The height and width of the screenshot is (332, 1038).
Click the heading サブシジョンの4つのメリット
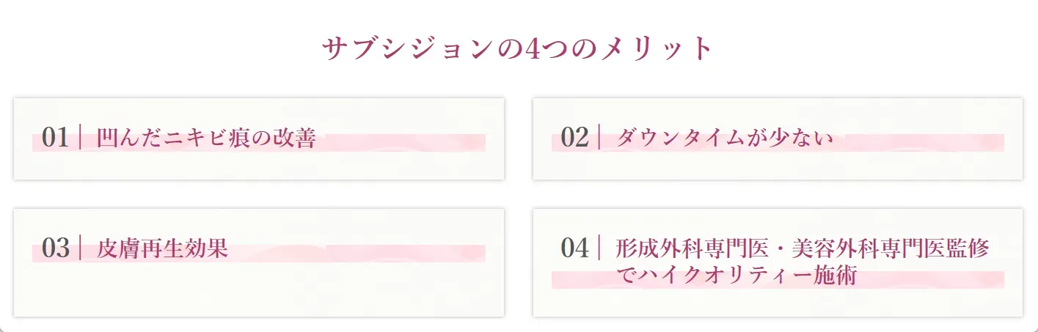tap(518, 49)
